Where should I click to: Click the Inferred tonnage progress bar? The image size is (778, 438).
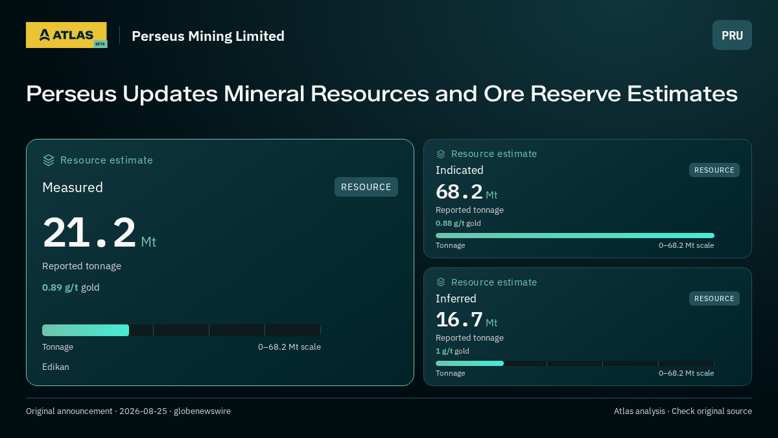pyautogui.click(x=575, y=363)
